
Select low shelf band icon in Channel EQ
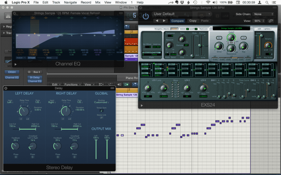32,18
